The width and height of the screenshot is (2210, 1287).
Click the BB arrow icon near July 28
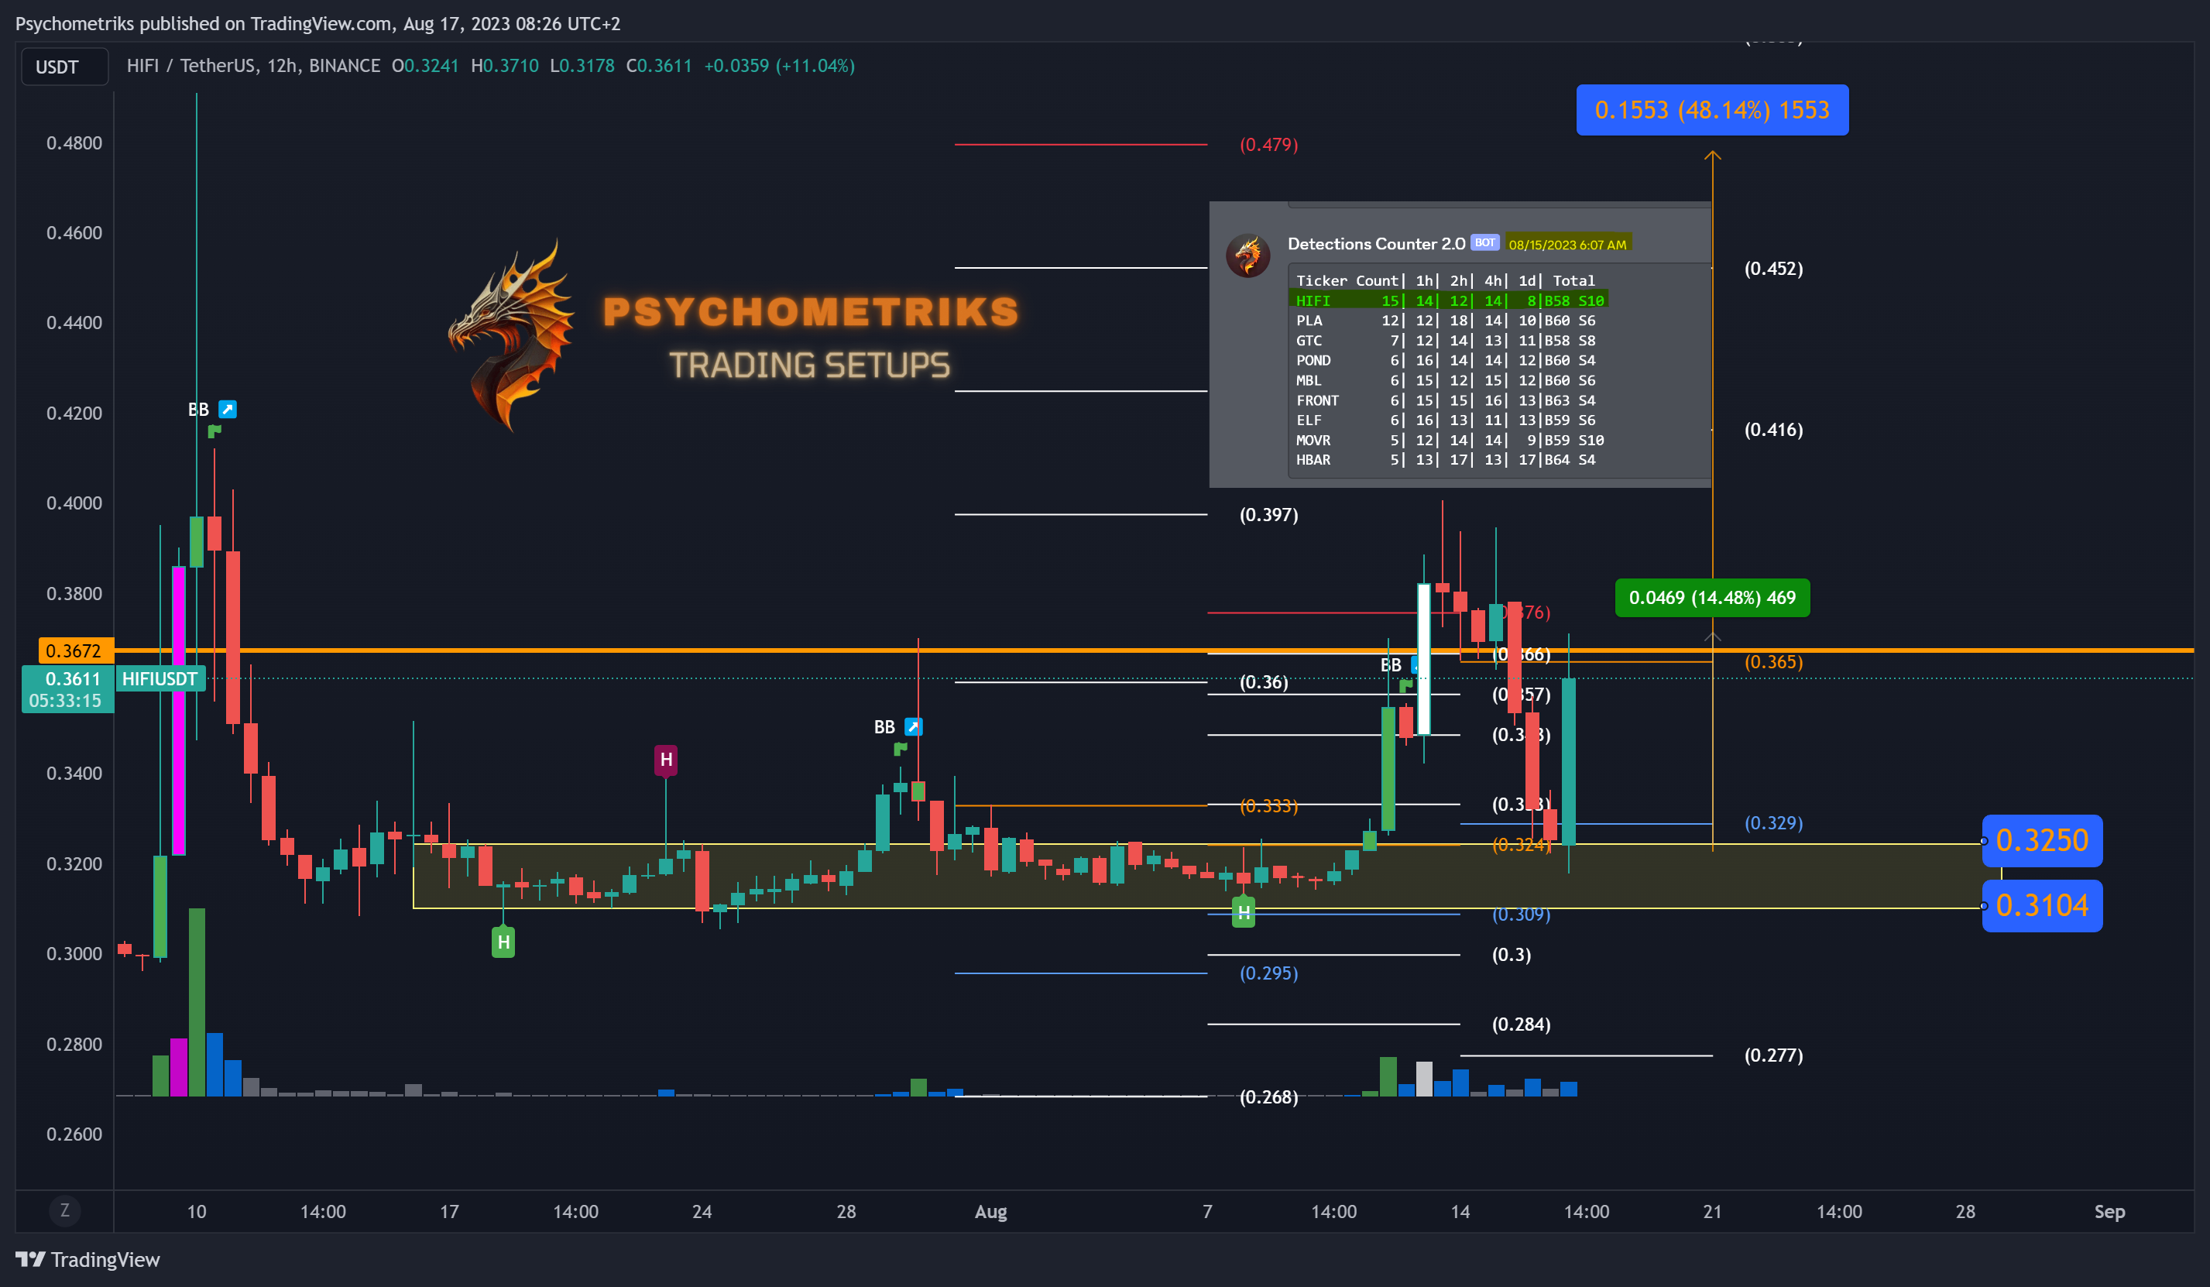(x=913, y=726)
